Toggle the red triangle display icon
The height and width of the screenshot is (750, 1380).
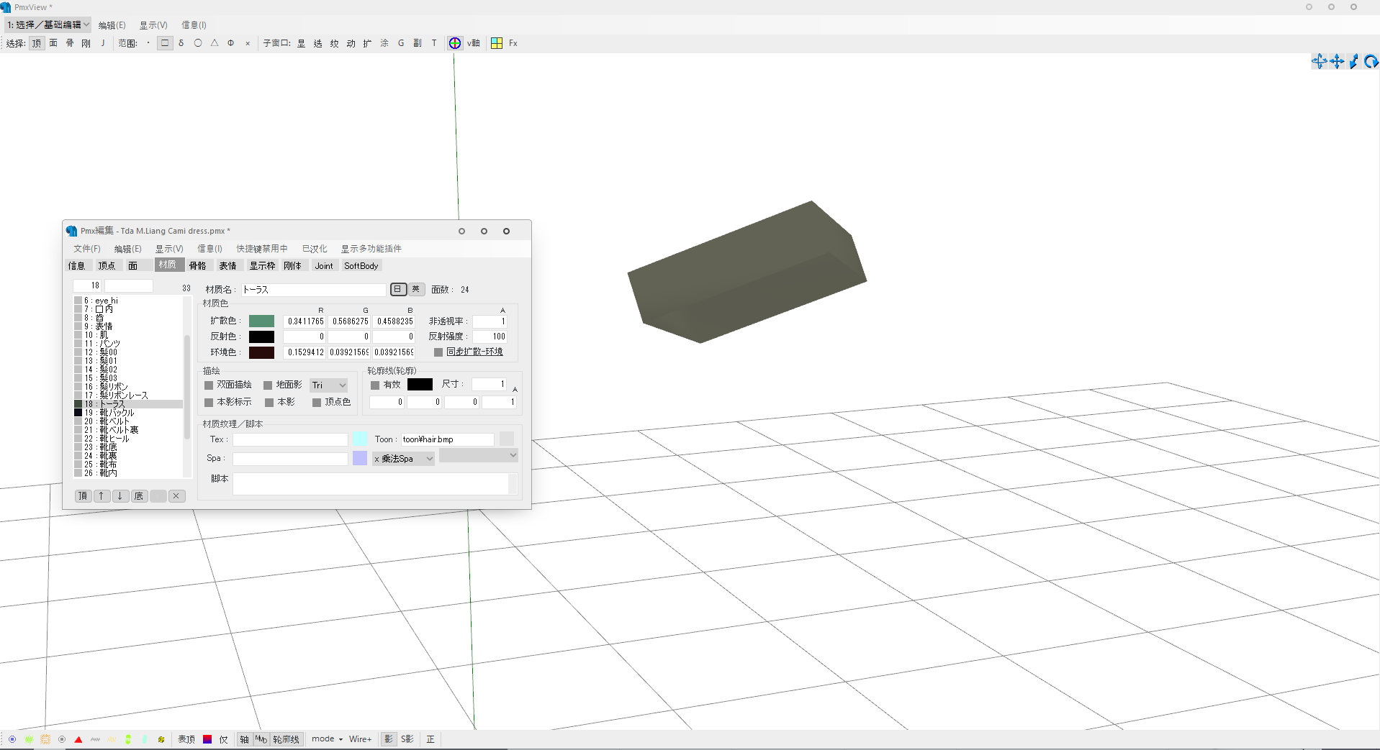click(x=78, y=739)
